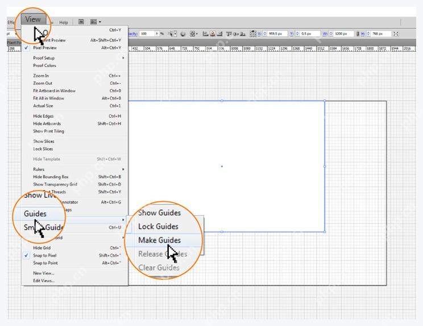Select Hide Bounding Box item
Screen dimensions: 423x326
[74, 177]
